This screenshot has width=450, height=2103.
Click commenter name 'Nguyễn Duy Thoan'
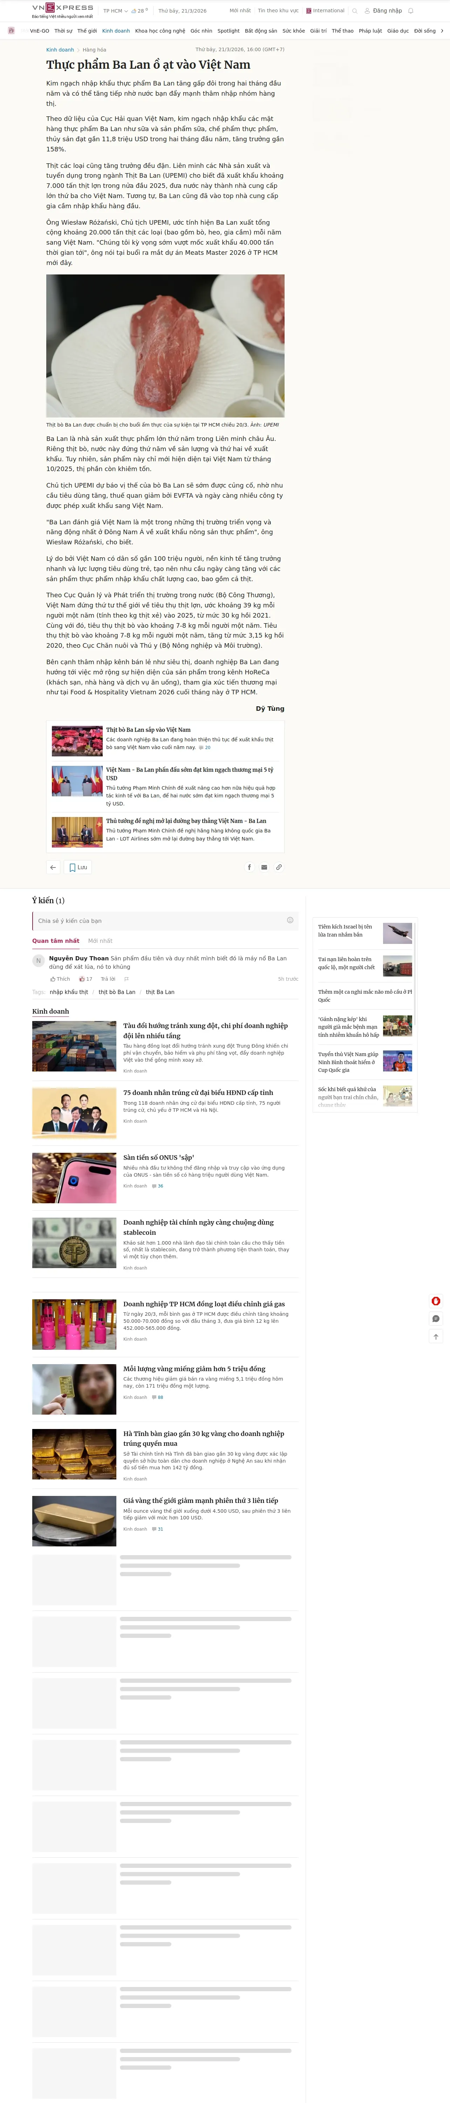[x=79, y=958]
